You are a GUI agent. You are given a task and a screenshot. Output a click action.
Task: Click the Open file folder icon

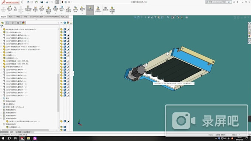click(37, 2)
